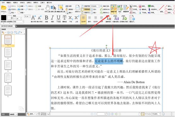
Task: Click the save floppy disk icon
Action: [9, 6]
